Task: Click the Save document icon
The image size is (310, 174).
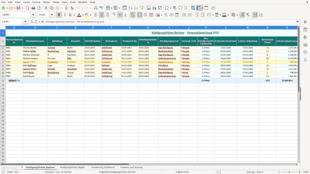Action: coord(18,8)
